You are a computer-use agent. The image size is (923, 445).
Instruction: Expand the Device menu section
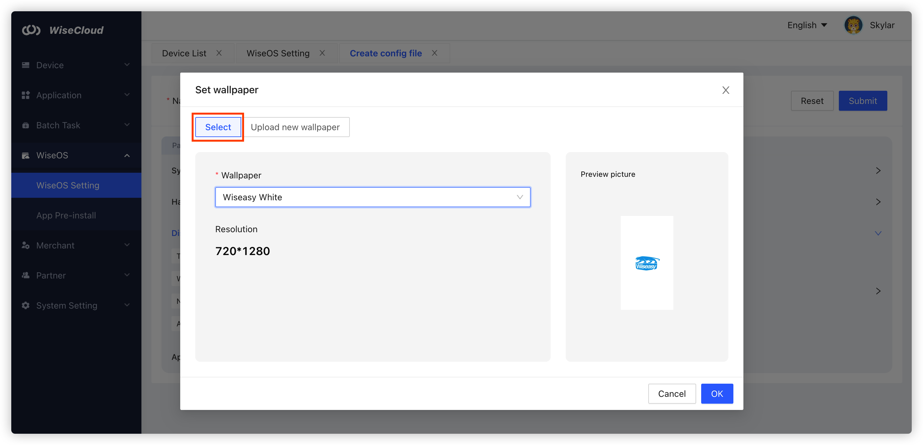127,65
